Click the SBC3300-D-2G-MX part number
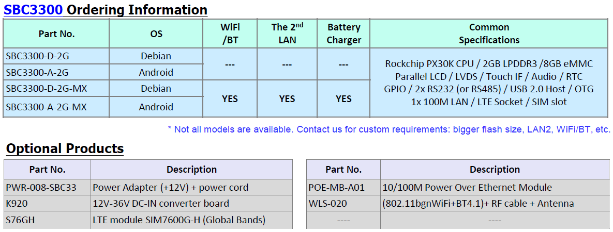 (46, 89)
